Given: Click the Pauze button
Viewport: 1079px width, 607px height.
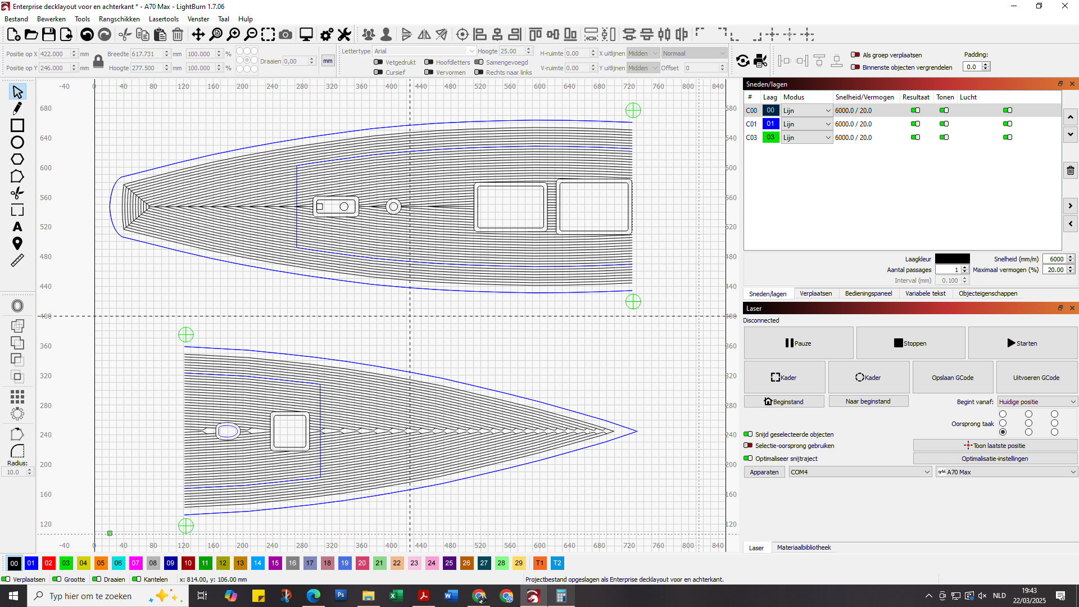Looking at the screenshot, I should [x=799, y=343].
